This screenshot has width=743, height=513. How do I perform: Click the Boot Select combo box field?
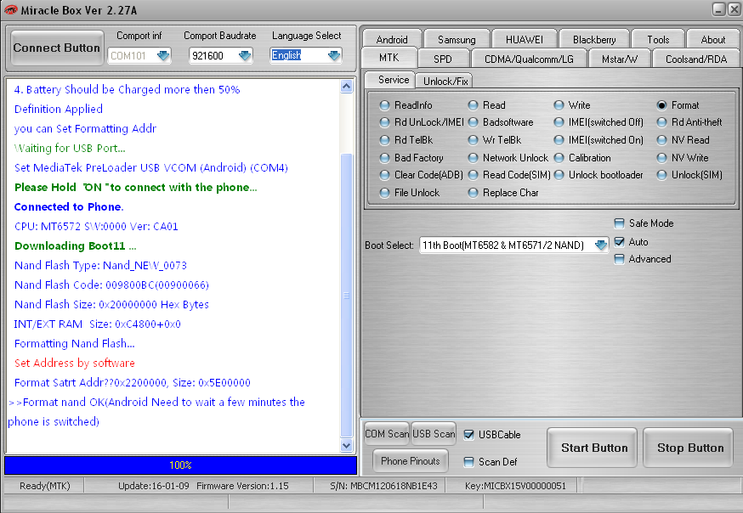pos(513,245)
